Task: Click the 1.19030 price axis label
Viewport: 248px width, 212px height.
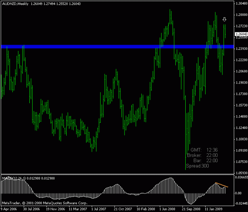Action: pyautogui.click(x=242, y=83)
